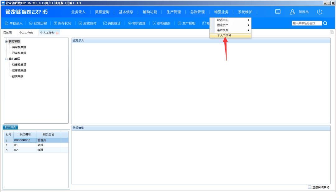The image size is (336, 192).
Task: Open the 生产管理 menu
Action: coord(174,12)
